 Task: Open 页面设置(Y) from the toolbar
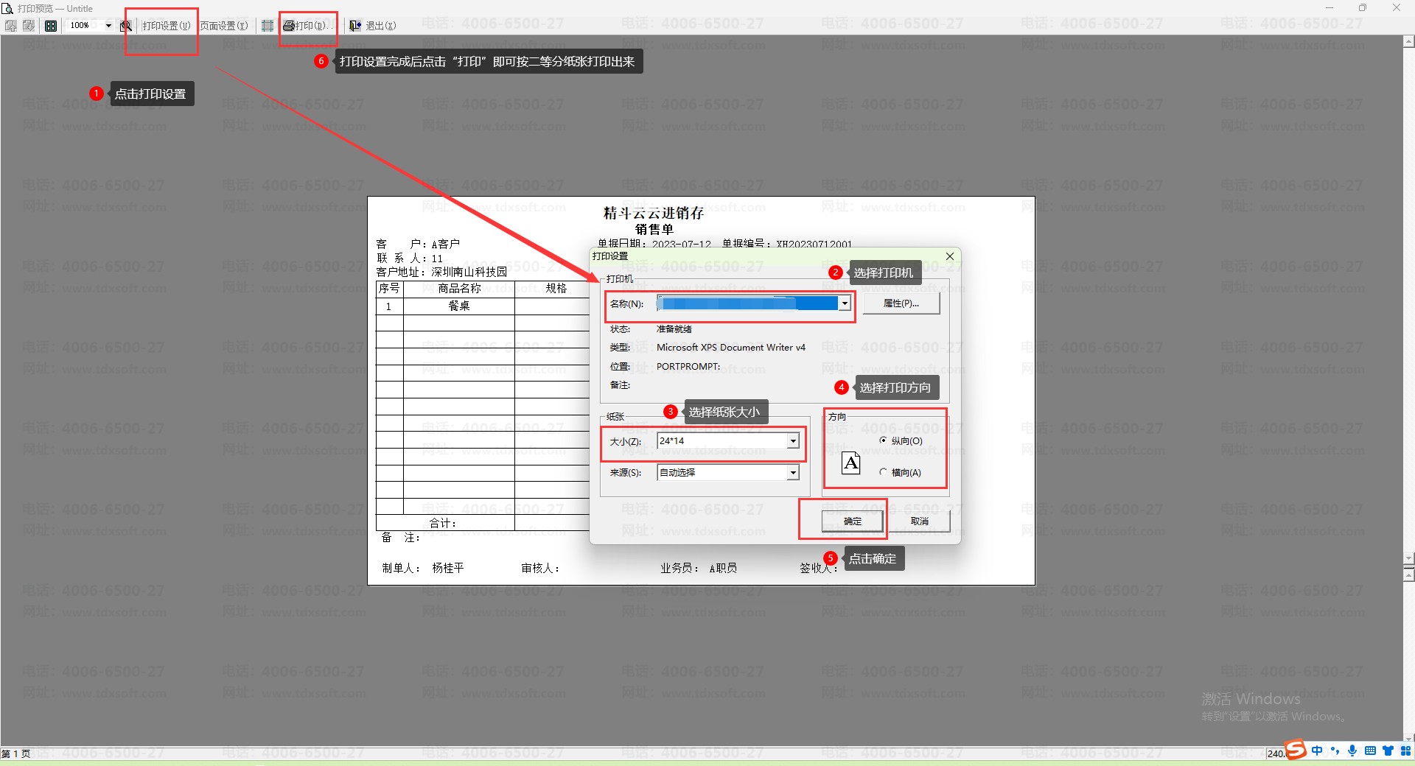tap(224, 26)
